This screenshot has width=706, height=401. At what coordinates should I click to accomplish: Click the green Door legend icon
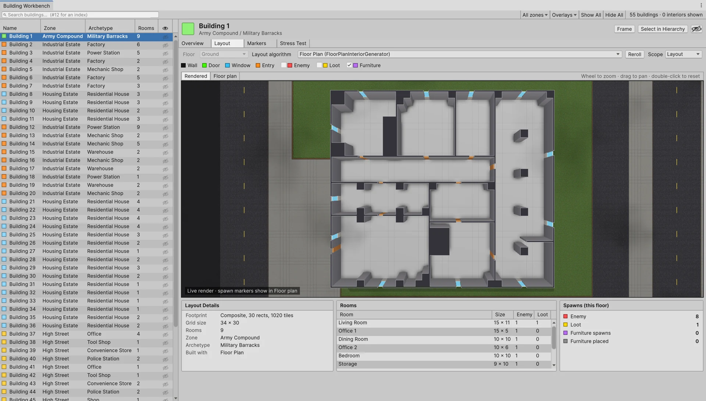point(204,65)
